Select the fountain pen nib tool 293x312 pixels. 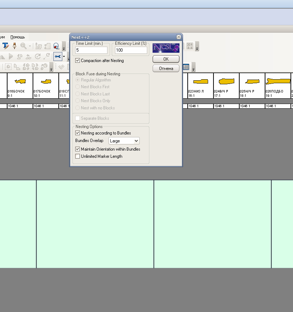tap(15, 46)
